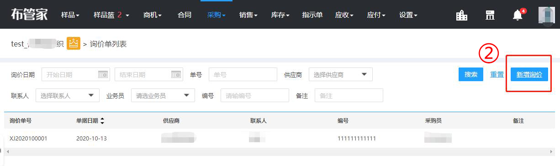Open the 销售 menu
Screen dimensions: 560x166
pos(248,15)
